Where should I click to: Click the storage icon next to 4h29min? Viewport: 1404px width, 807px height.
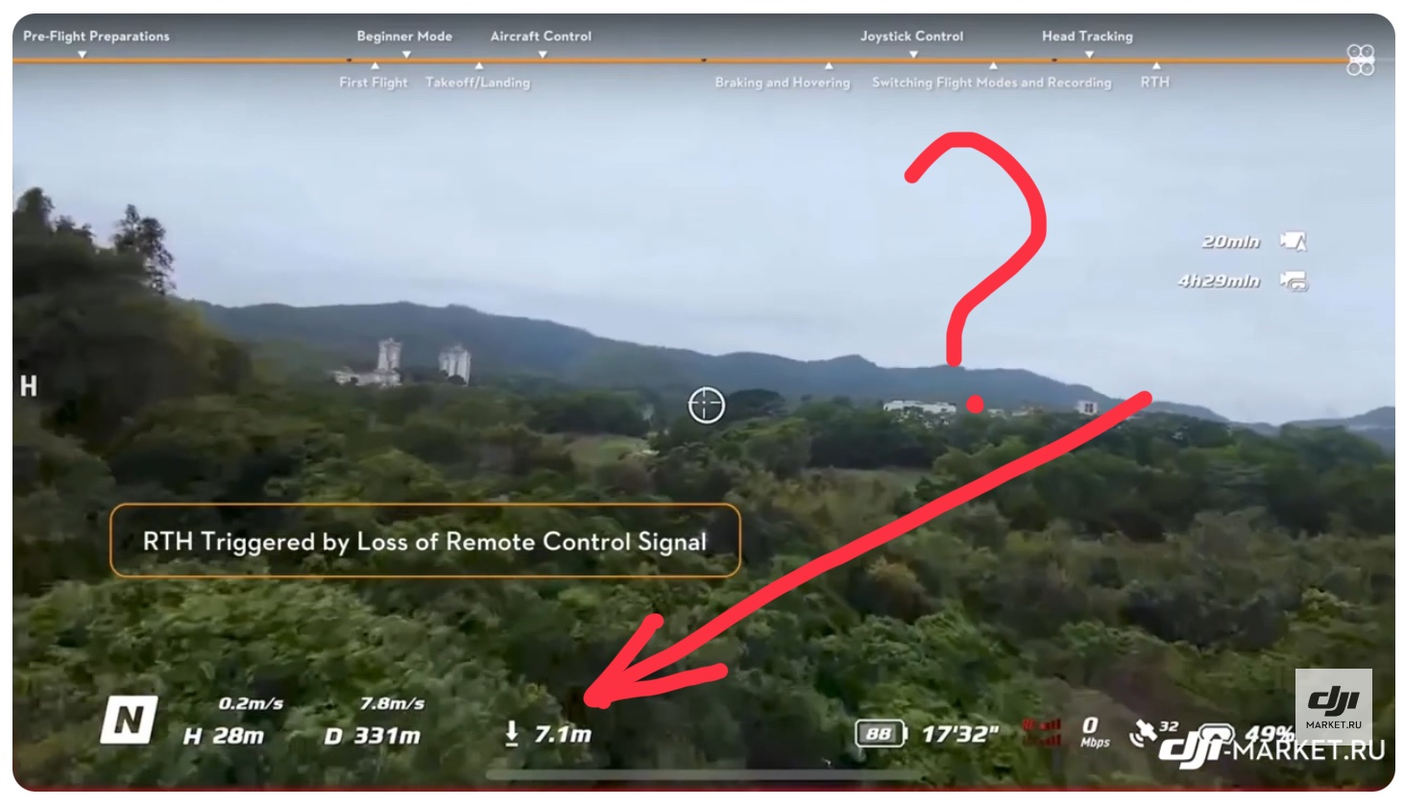(1294, 281)
